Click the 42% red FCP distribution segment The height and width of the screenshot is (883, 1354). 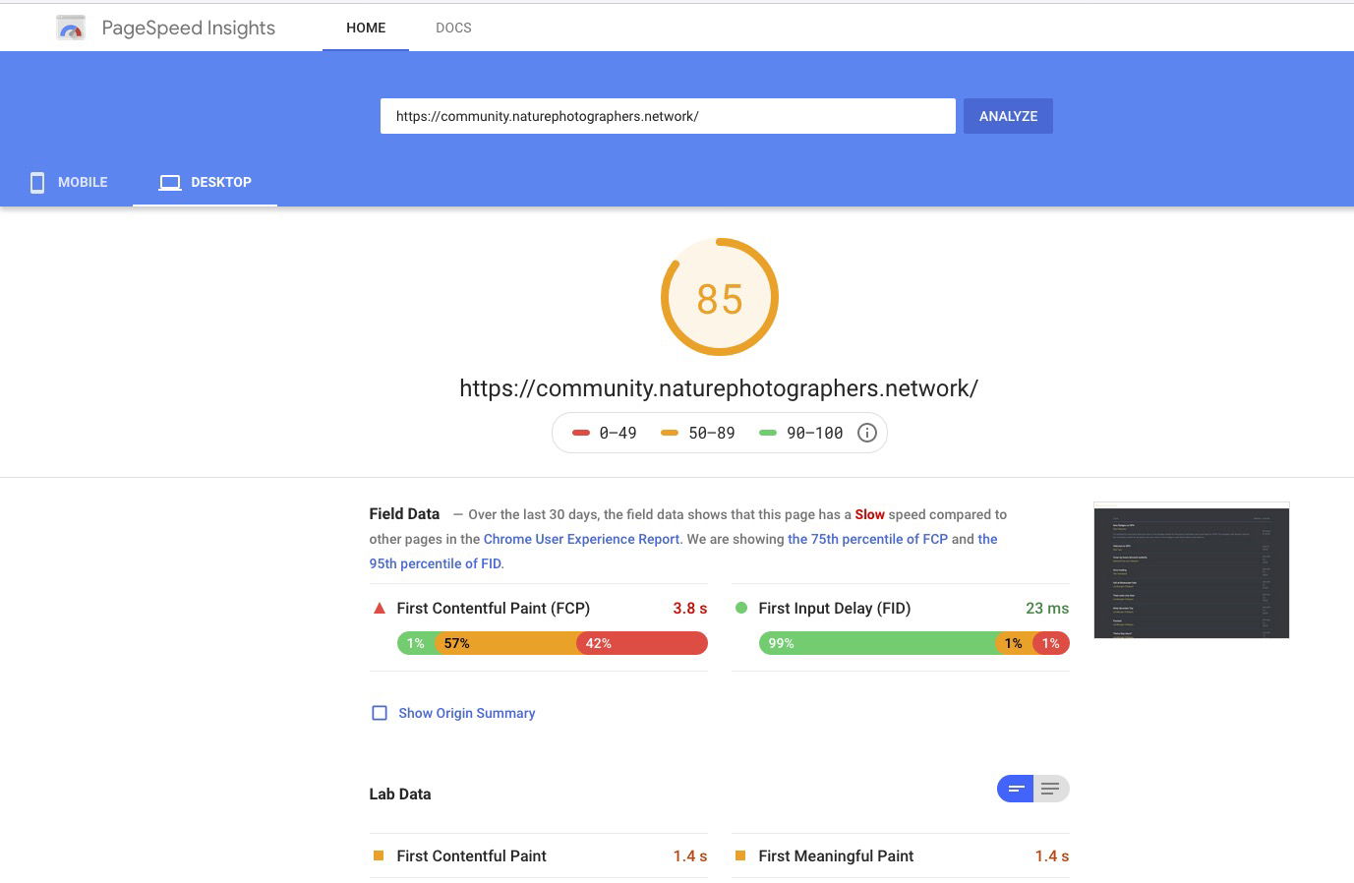tap(641, 643)
